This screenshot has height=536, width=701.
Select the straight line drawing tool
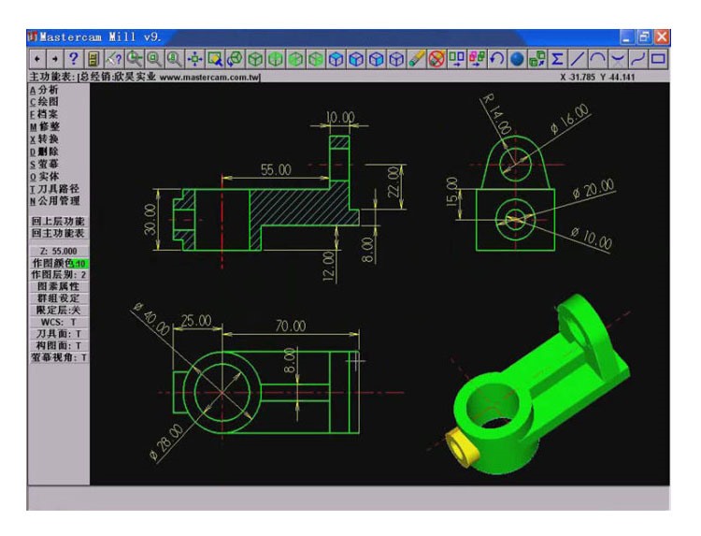click(x=578, y=59)
